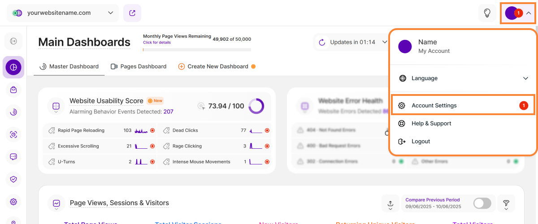Open the shield icon in sidebar
538x224 pixels.
(13, 179)
